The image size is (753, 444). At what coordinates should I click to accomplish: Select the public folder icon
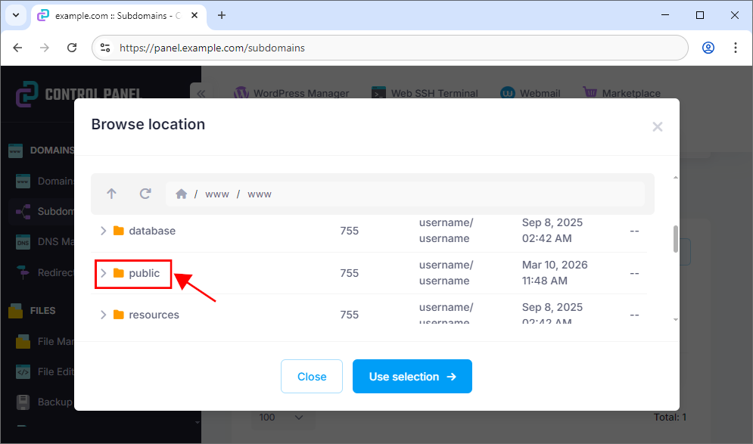(x=119, y=273)
